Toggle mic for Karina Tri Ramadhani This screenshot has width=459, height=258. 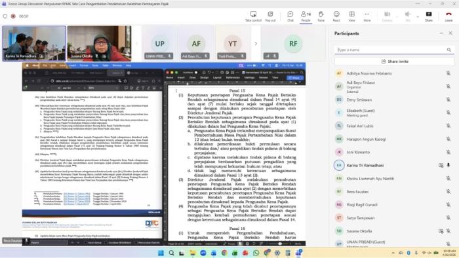tap(448, 166)
